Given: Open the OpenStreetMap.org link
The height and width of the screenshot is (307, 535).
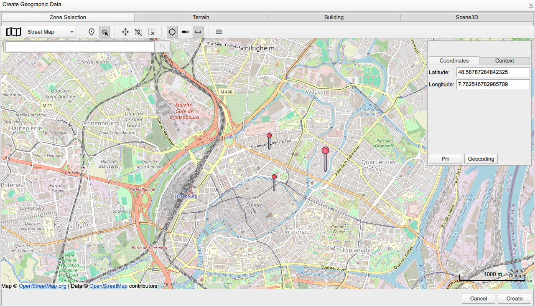Looking at the screenshot, I should tap(42, 286).
